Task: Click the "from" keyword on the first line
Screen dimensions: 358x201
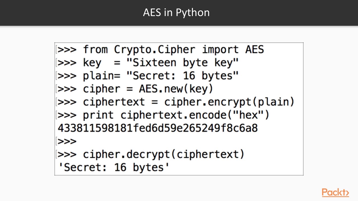Action: click(95, 50)
